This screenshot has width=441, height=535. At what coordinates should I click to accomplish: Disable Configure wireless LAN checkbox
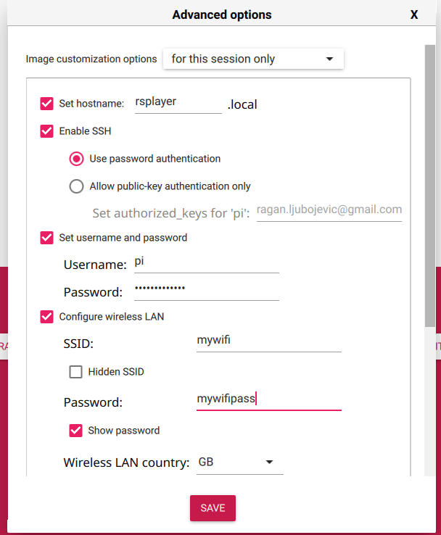[46, 317]
